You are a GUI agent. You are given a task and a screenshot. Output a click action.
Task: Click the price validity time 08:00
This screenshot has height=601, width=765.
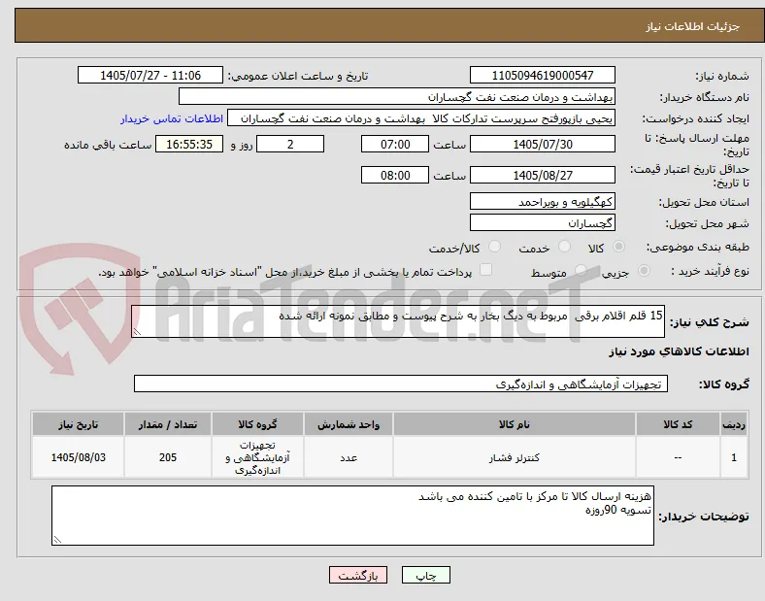pos(395,175)
